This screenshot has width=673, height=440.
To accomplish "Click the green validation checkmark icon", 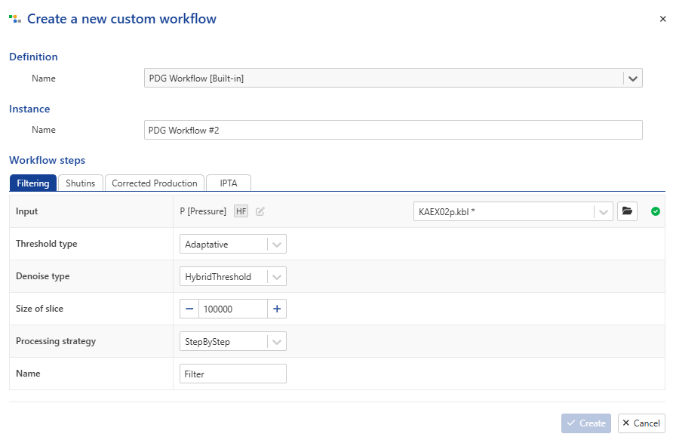I will [x=656, y=211].
